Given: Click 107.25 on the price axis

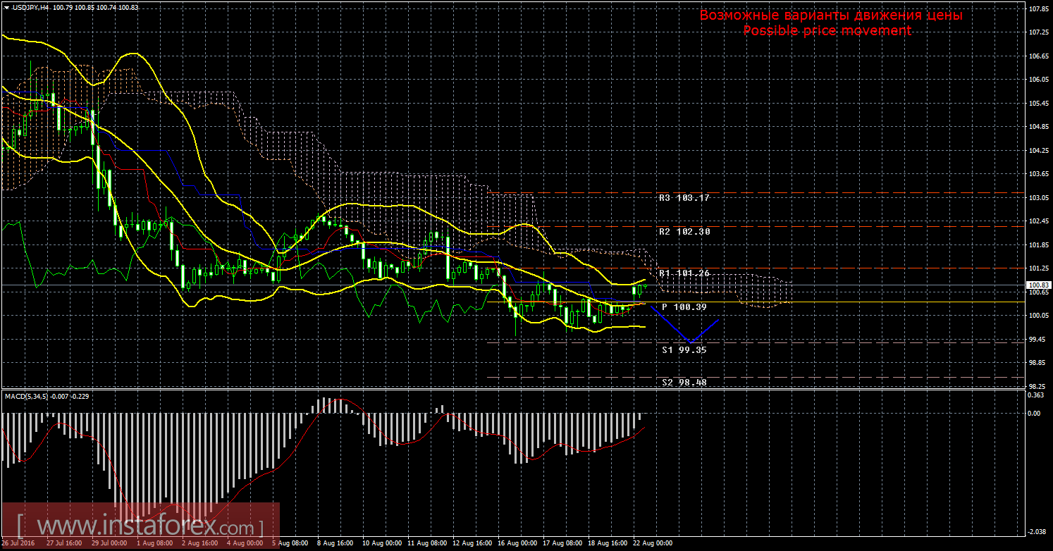Looking at the screenshot, I should pos(1038,32).
